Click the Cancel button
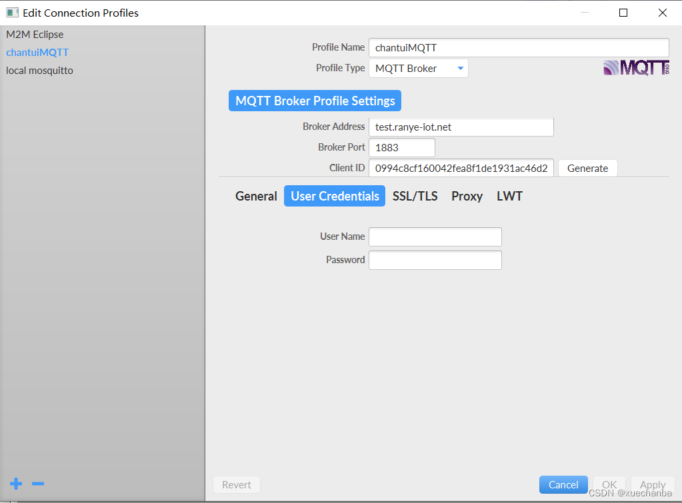The image size is (682, 503). coord(563,484)
